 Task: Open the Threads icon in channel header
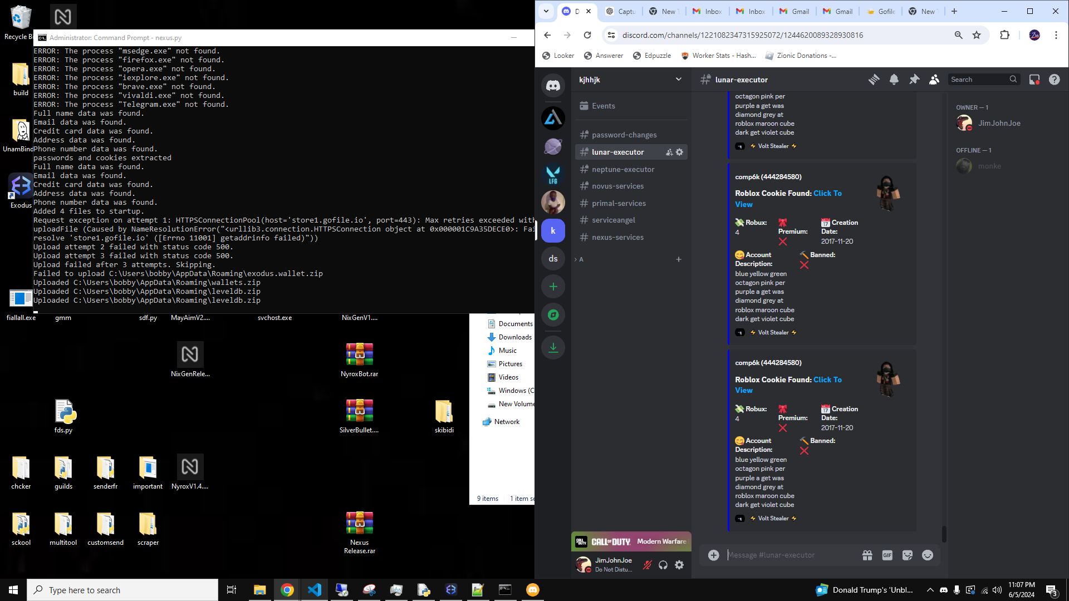(874, 80)
